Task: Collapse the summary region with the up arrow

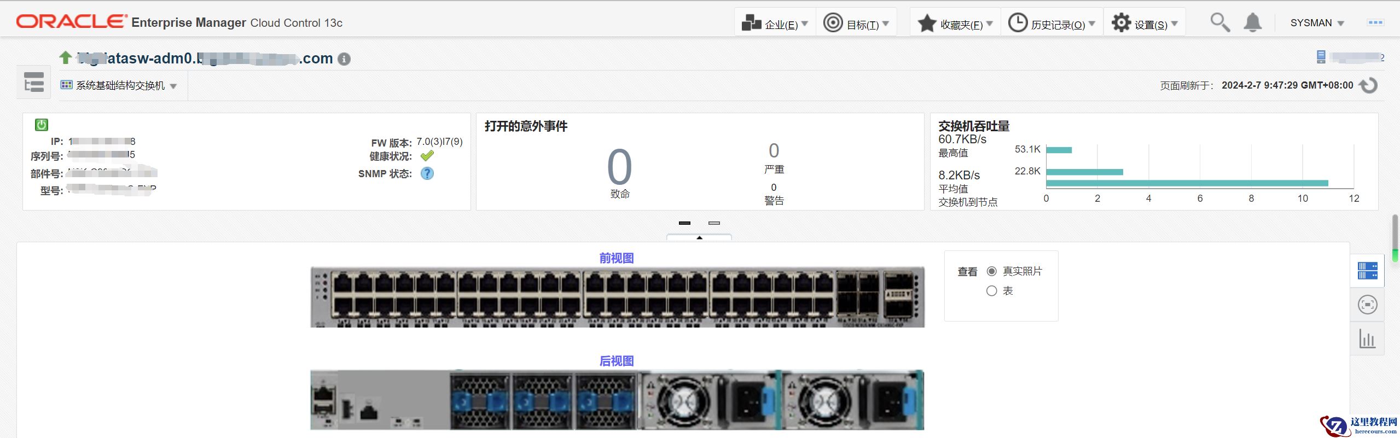Action: [x=699, y=238]
